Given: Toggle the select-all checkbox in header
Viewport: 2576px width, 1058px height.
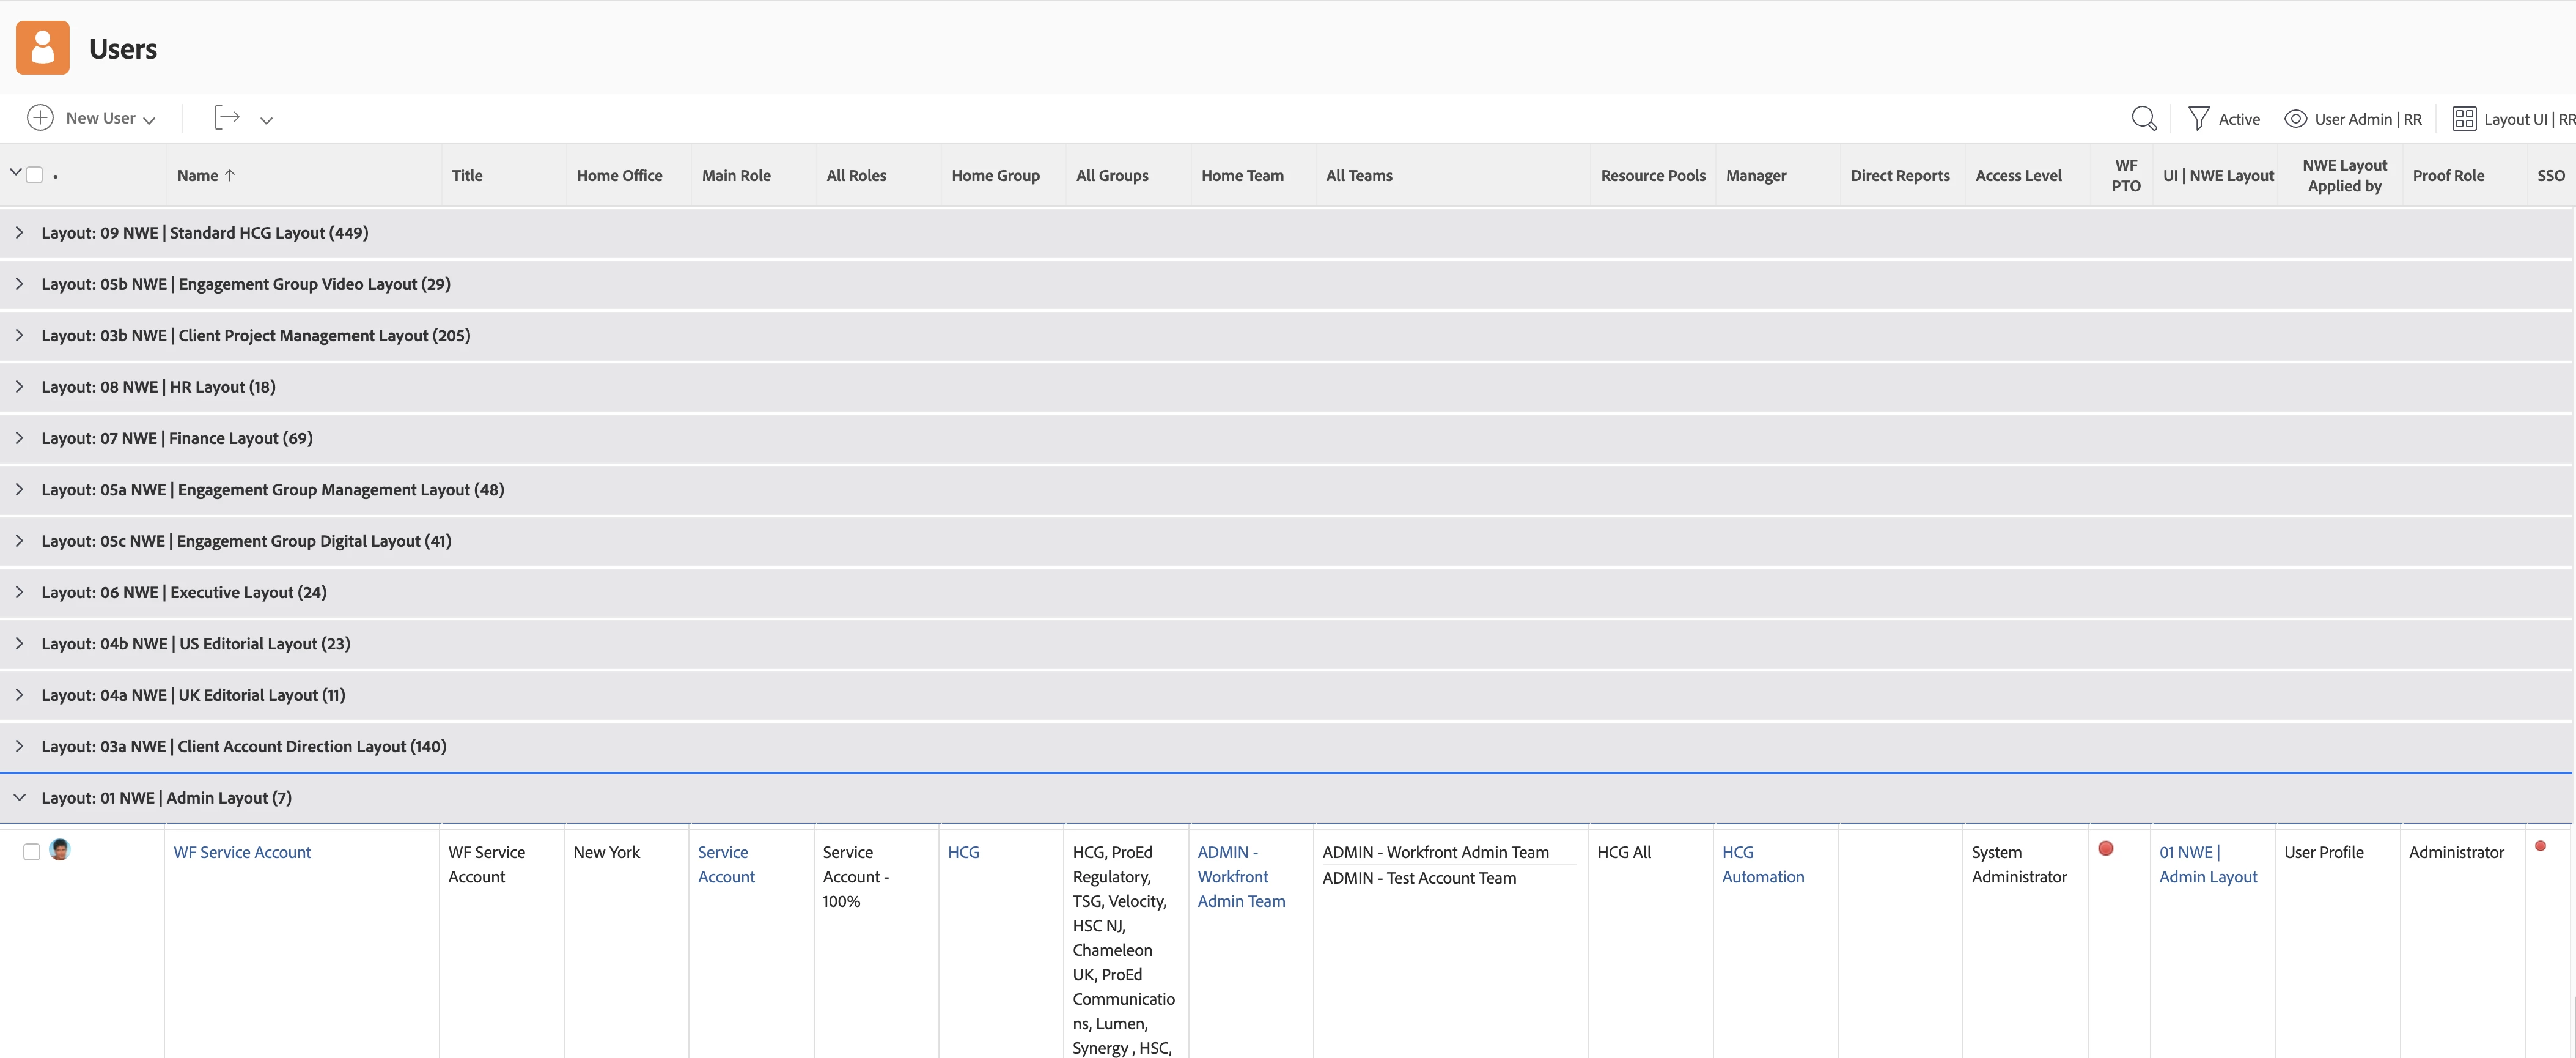Looking at the screenshot, I should point(34,175).
